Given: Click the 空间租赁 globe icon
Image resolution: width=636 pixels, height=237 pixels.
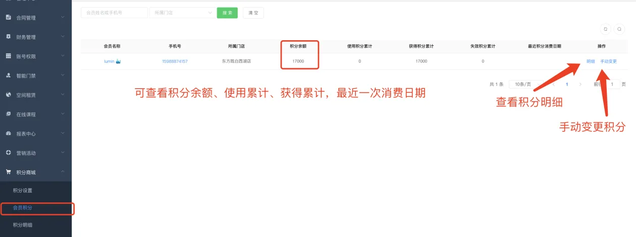Looking at the screenshot, I should (8, 95).
